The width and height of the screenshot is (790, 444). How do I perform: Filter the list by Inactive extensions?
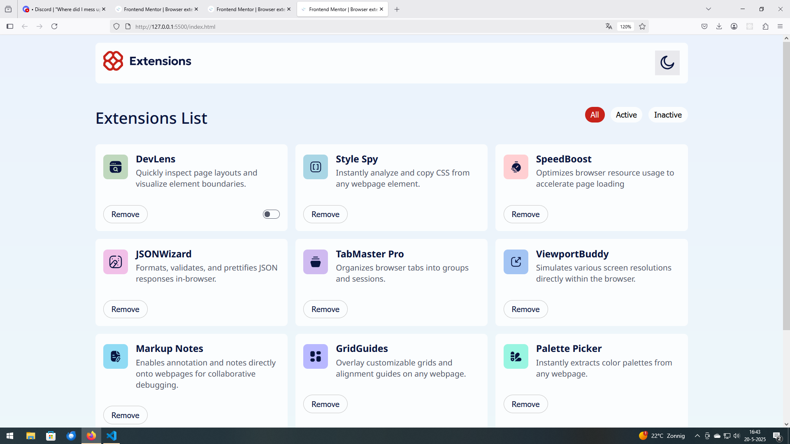click(667, 115)
